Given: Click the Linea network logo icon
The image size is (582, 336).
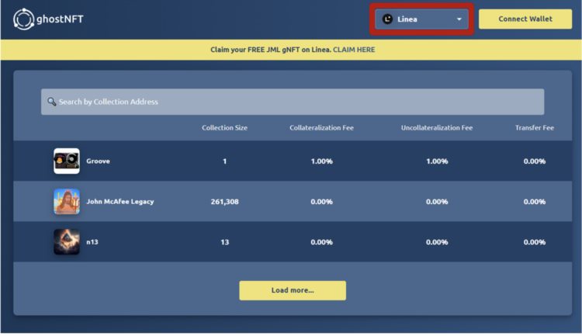Looking at the screenshot, I should tap(388, 19).
